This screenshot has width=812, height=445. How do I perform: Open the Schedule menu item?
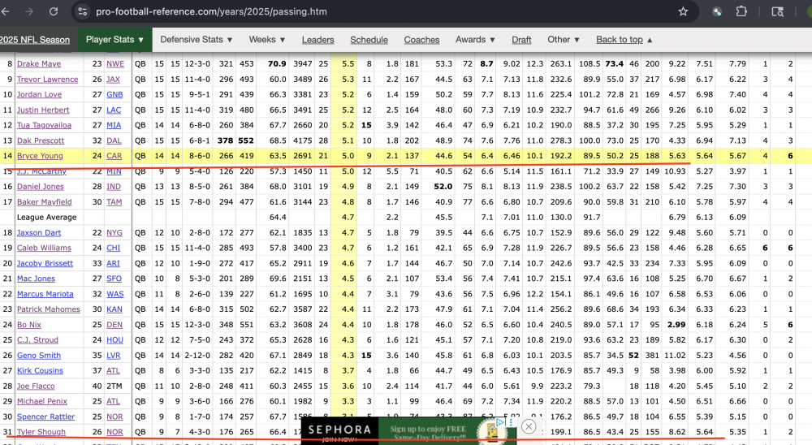tap(369, 40)
